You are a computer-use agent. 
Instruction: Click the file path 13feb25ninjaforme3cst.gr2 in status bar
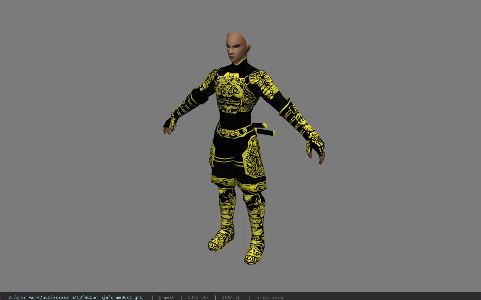coord(75,297)
